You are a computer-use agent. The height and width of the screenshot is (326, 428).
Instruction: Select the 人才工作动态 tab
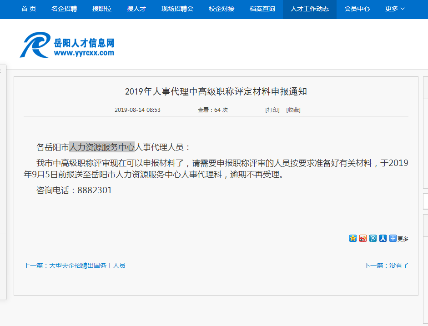tap(309, 9)
